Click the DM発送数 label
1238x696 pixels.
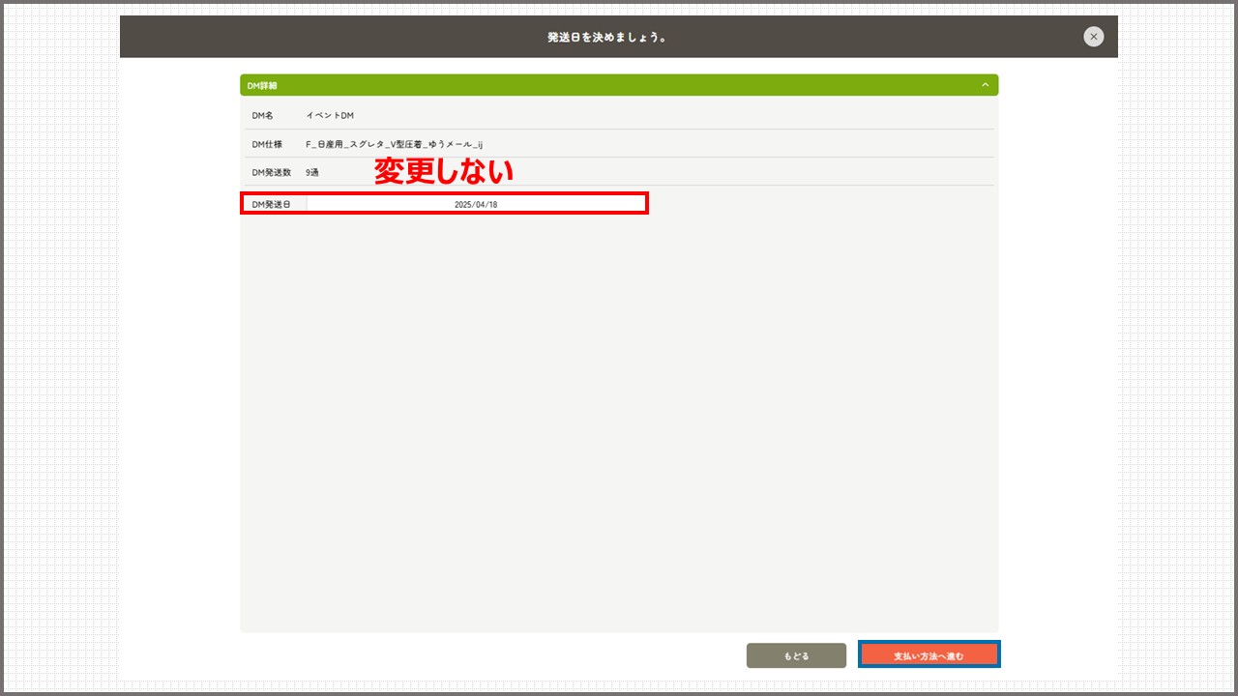pos(271,172)
